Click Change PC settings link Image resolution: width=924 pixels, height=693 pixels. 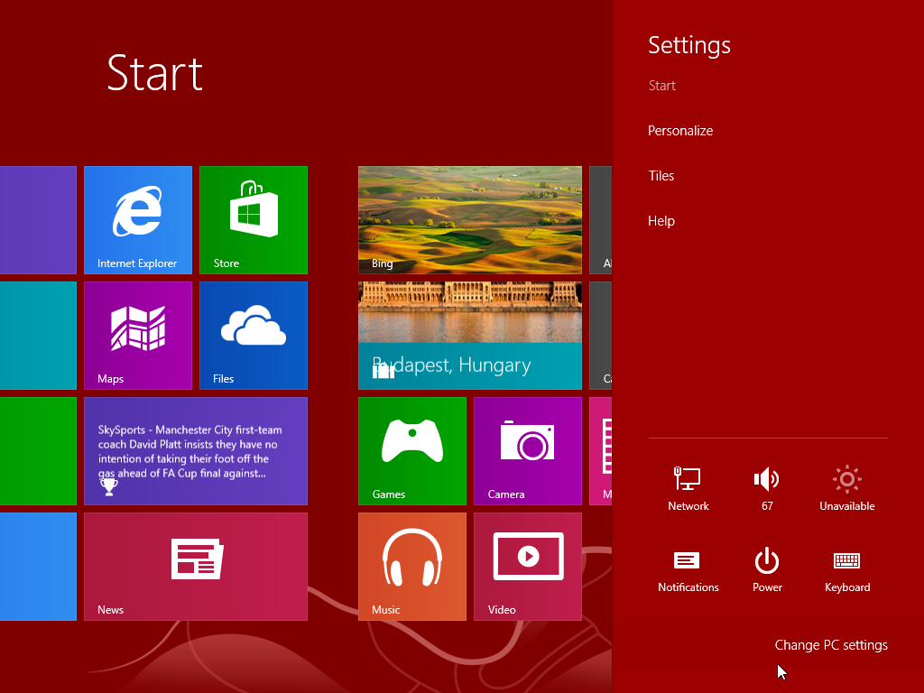coord(831,645)
